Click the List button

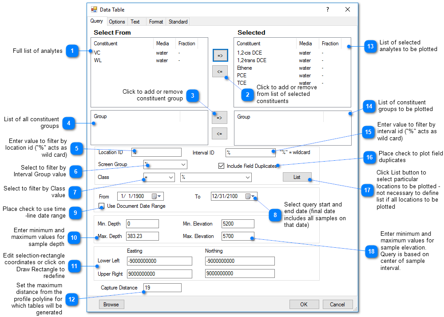[x=297, y=177]
